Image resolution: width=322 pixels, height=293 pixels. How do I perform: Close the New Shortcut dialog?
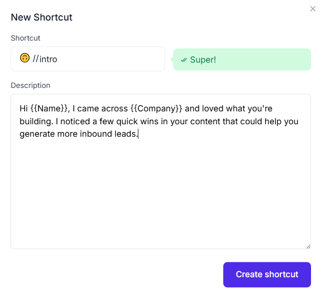point(313,9)
